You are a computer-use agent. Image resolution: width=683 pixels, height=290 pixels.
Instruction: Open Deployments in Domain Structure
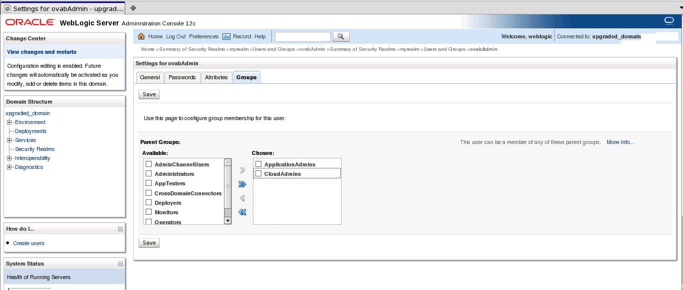31,131
